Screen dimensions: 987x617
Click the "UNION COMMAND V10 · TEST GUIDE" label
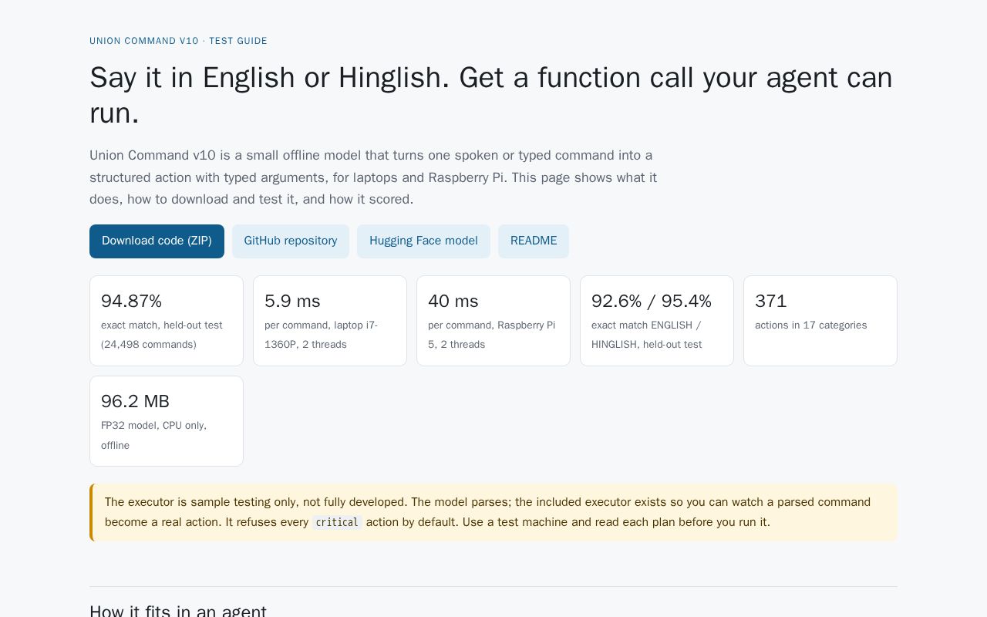[x=178, y=41]
